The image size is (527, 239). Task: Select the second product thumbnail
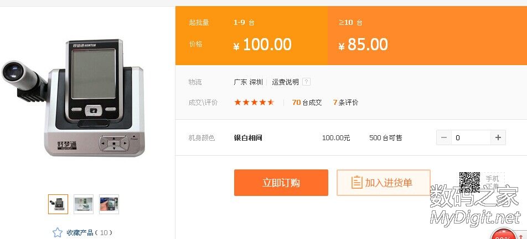coord(84,204)
